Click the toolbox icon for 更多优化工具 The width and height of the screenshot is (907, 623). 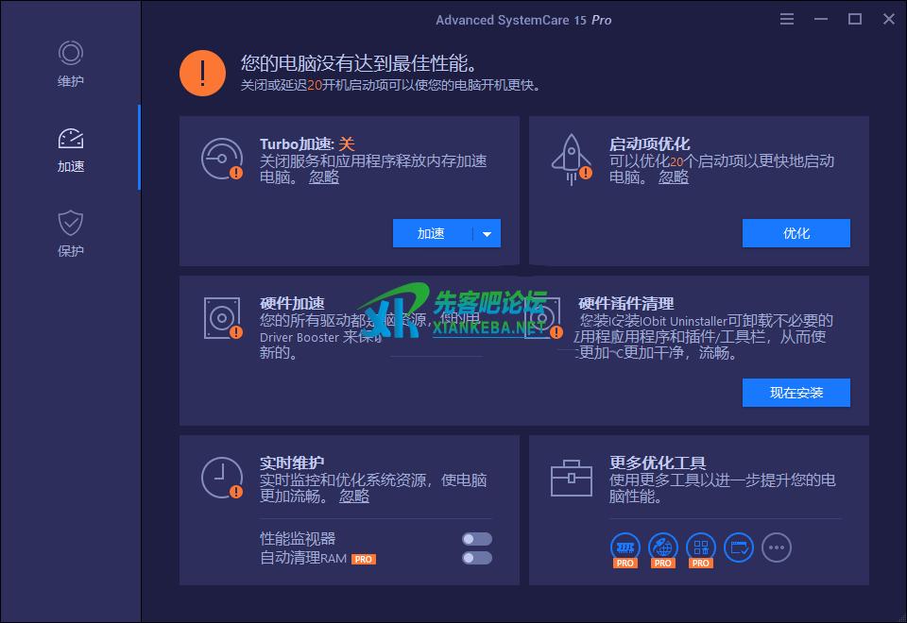coord(571,478)
